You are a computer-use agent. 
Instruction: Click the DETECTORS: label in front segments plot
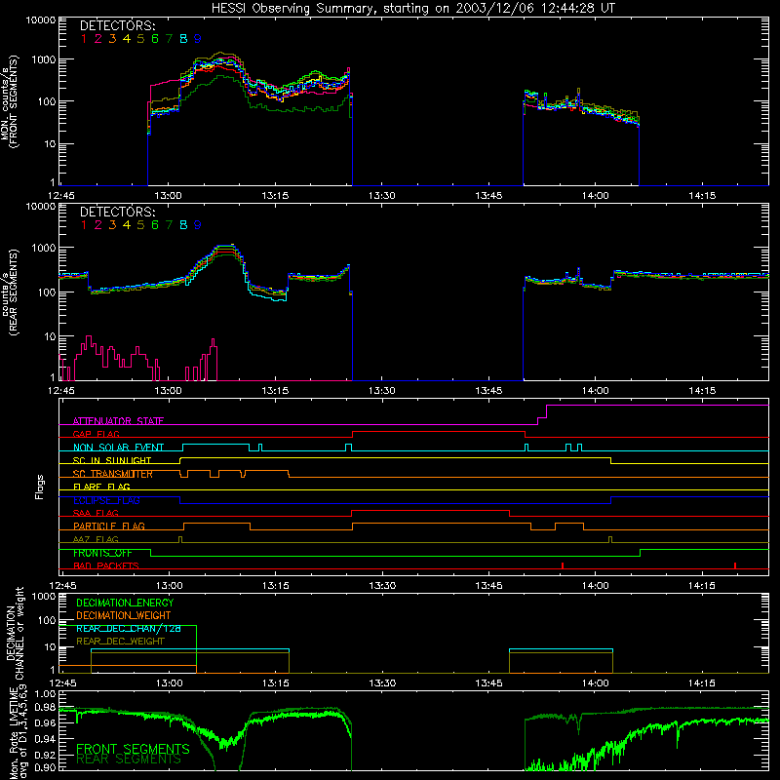point(117,25)
